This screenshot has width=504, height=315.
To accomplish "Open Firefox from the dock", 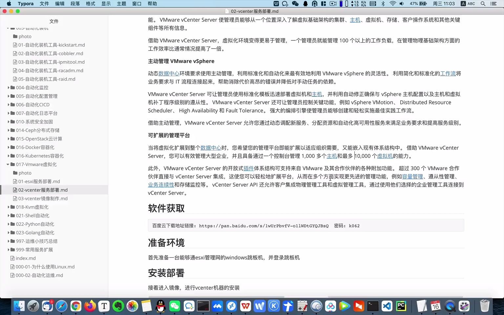I will tap(90, 306).
